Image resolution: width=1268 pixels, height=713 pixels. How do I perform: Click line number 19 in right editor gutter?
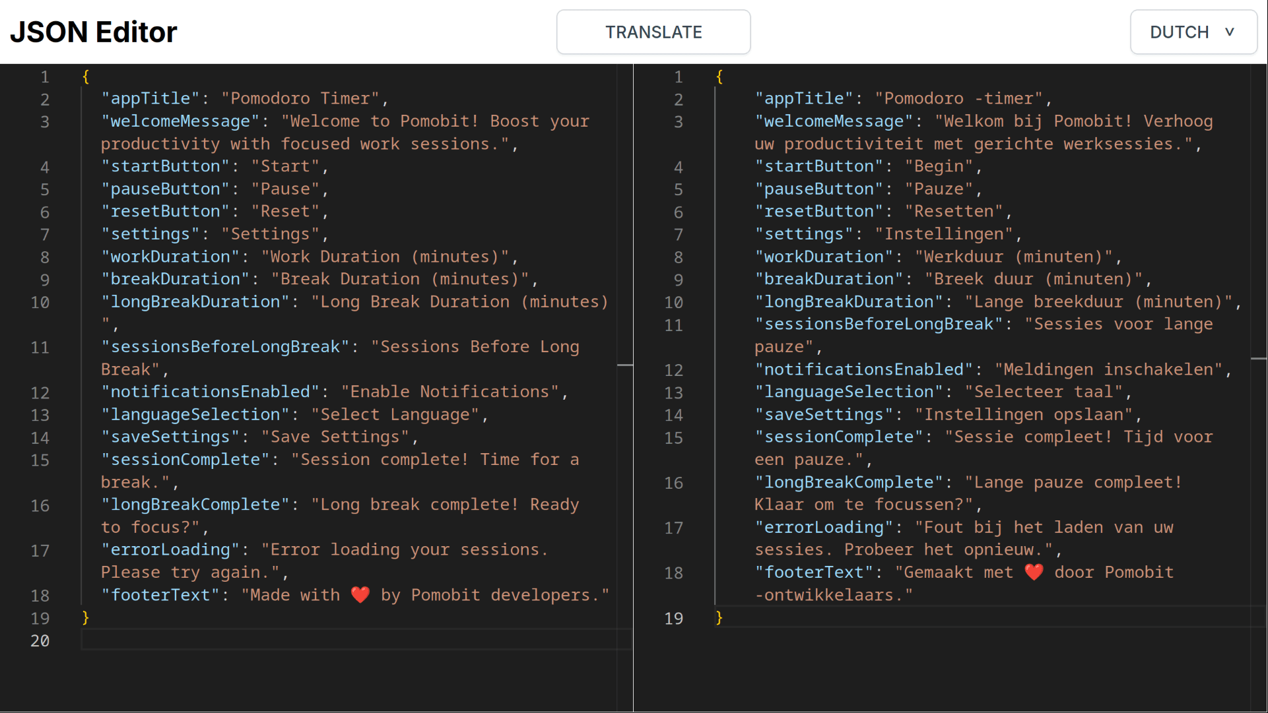click(x=673, y=618)
